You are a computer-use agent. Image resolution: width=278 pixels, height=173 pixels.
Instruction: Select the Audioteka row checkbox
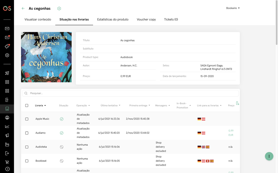pyautogui.click(x=27, y=147)
